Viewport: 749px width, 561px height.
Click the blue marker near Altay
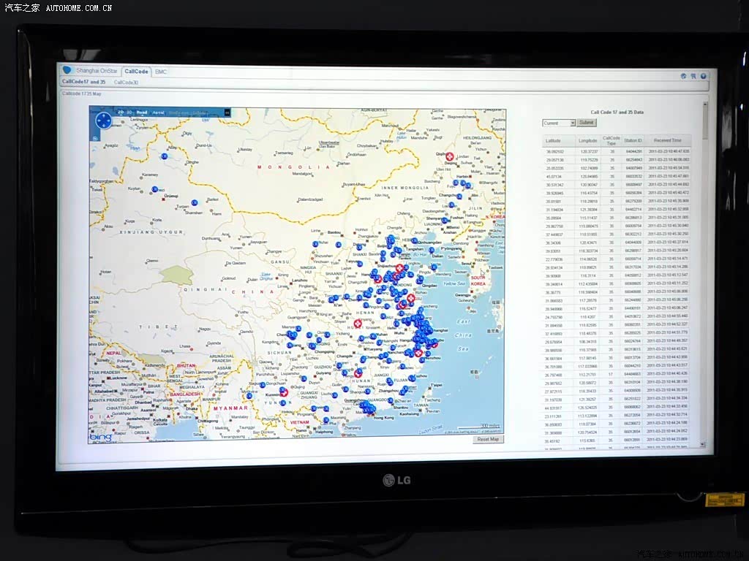click(x=165, y=156)
